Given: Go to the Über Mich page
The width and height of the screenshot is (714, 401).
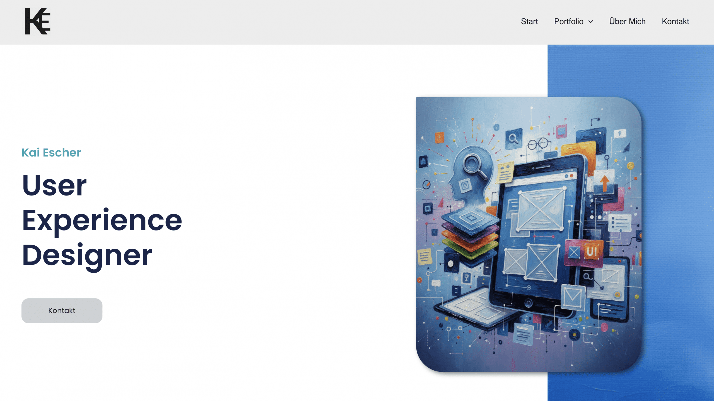Looking at the screenshot, I should point(627,21).
